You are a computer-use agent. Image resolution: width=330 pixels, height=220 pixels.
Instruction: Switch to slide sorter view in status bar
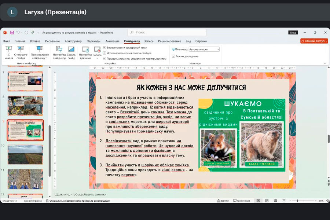point(266,201)
